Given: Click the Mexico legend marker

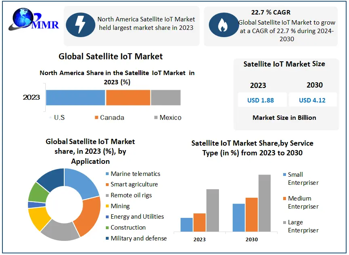Looking at the screenshot, I should [156, 118].
